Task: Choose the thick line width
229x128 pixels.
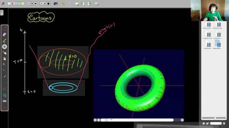Action: coord(36,4)
